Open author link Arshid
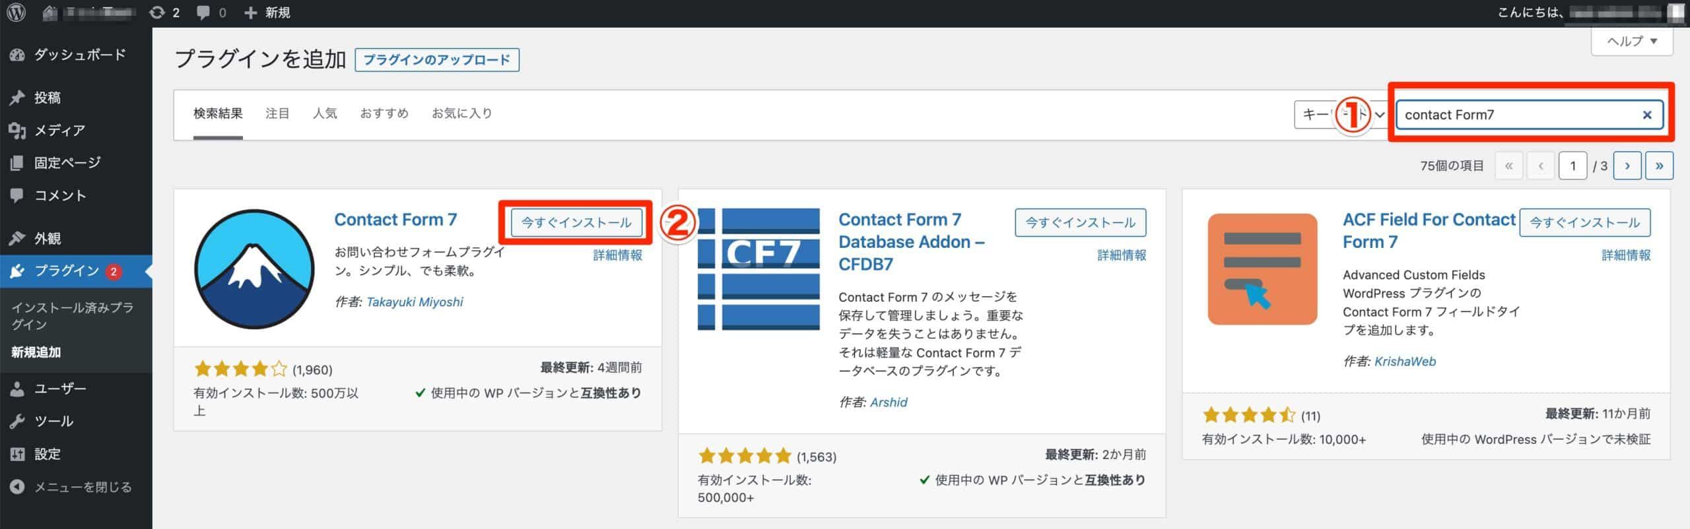Screen dimensions: 1690x529 click(889, 402)
